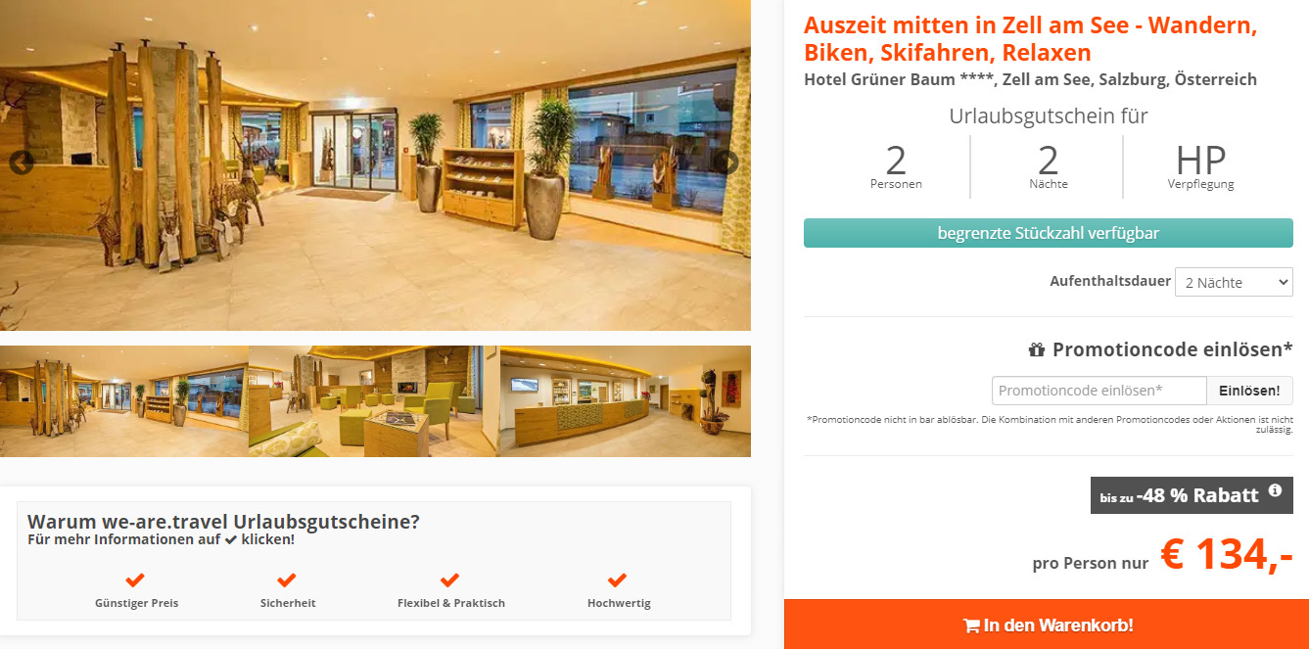Open the Auszeit mitten in Zell am See title
The image size is (1309, 649).
tap(1030, 39)
